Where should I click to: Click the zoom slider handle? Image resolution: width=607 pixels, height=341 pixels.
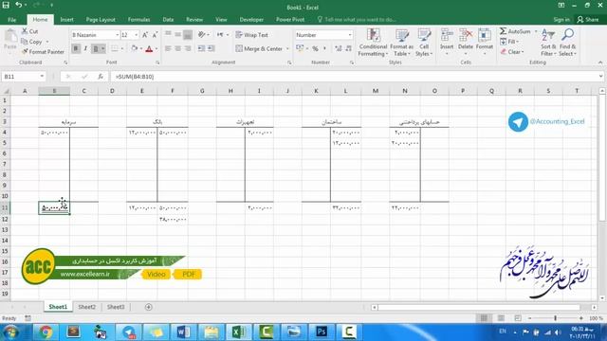pos(555,318)
